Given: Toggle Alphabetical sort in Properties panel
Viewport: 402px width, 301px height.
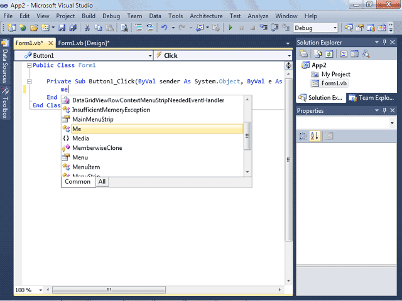Looking at the screenshot, I should click(x=315, y=135).
